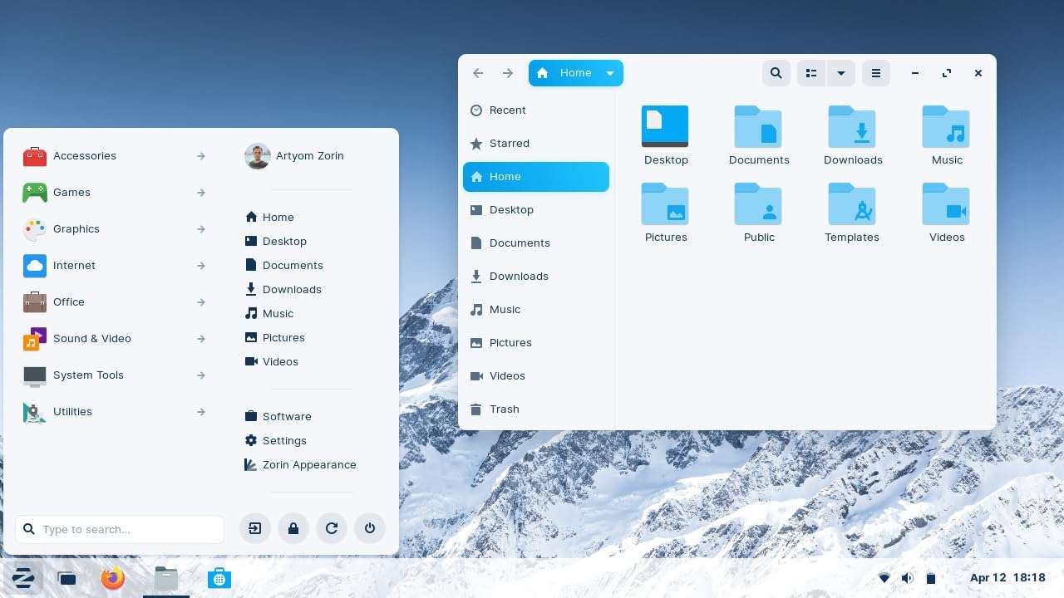Screen dimensions: 1064x598
Task: Click the Type to search field
Action: (x=119, y=529)
